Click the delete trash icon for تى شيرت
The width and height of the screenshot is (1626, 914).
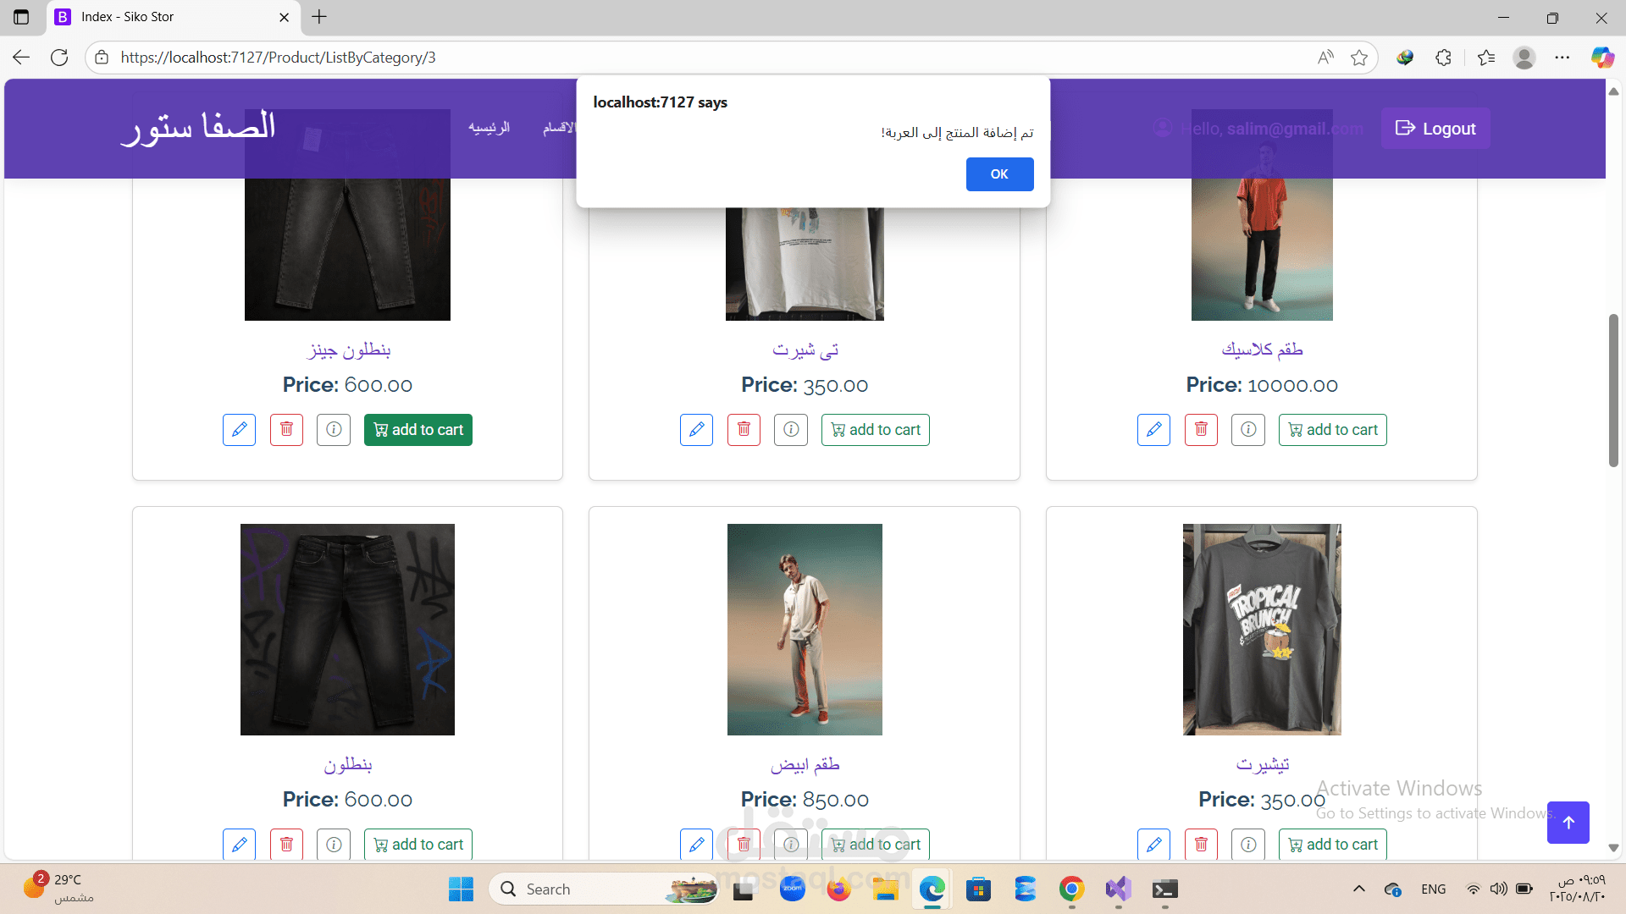pyautogui.click(x=744, y=430)
